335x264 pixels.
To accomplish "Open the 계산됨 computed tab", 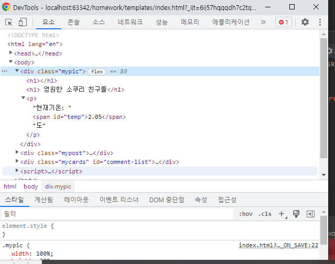I will (44, 200).
